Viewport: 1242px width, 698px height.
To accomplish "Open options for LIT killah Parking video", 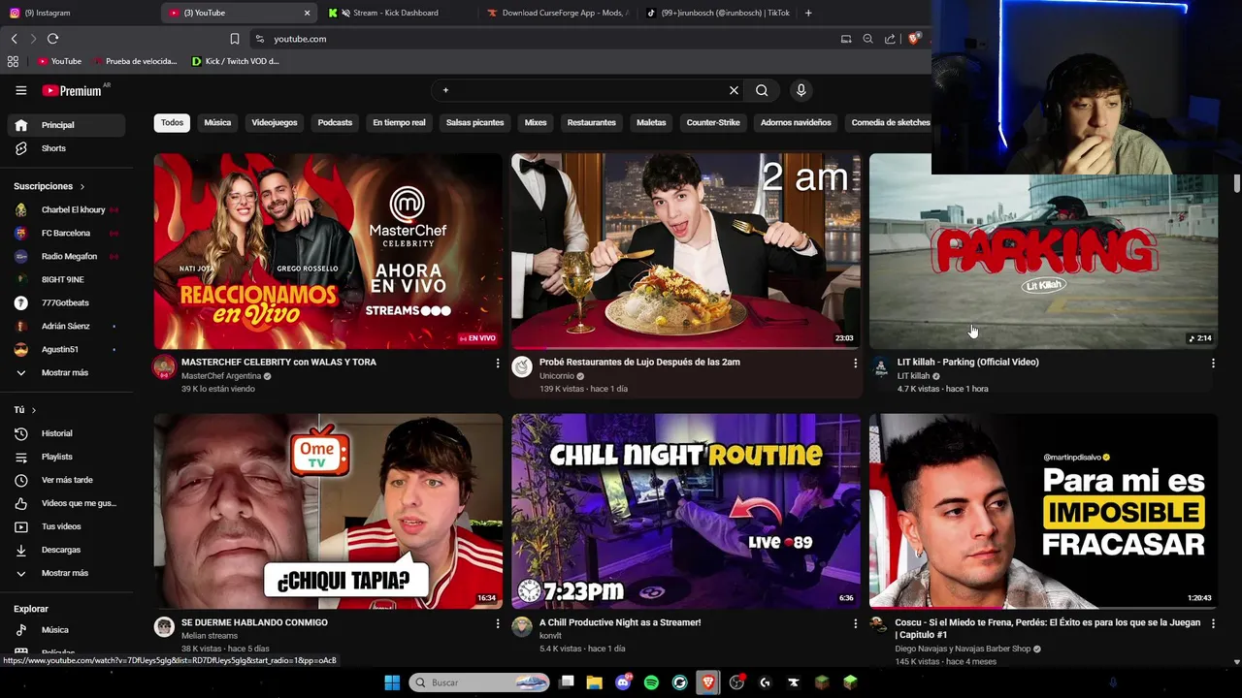I will [1213, 363].
